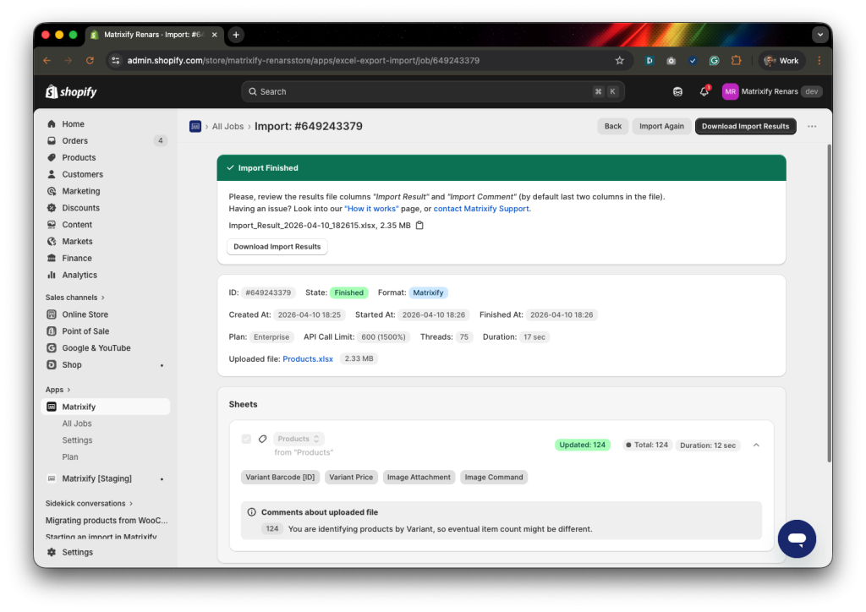Open the Products sheet name dropdown
Screen dimensions: 866x612
coord(298,439)
